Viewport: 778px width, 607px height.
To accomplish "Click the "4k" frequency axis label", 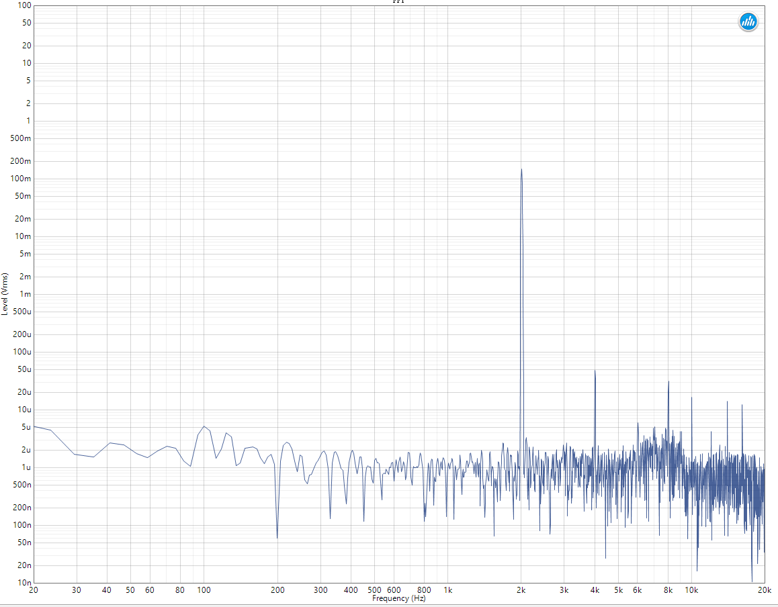I will pyautogui.click(x=595, y=590).
